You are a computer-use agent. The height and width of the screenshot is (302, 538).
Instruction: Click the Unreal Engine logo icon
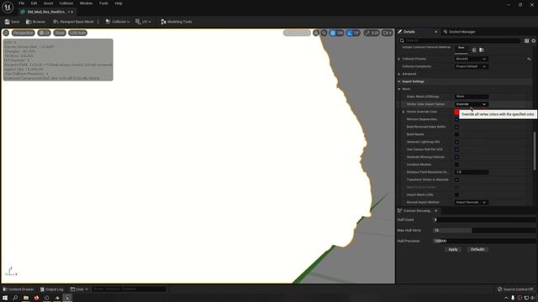pos(8,7)
